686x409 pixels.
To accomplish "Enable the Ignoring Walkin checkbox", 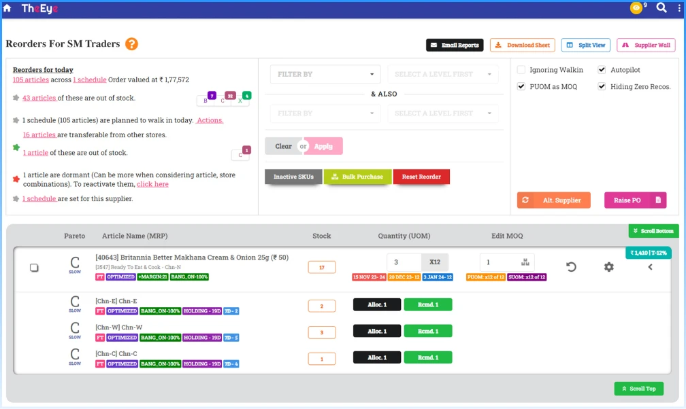I will [521, 69].
